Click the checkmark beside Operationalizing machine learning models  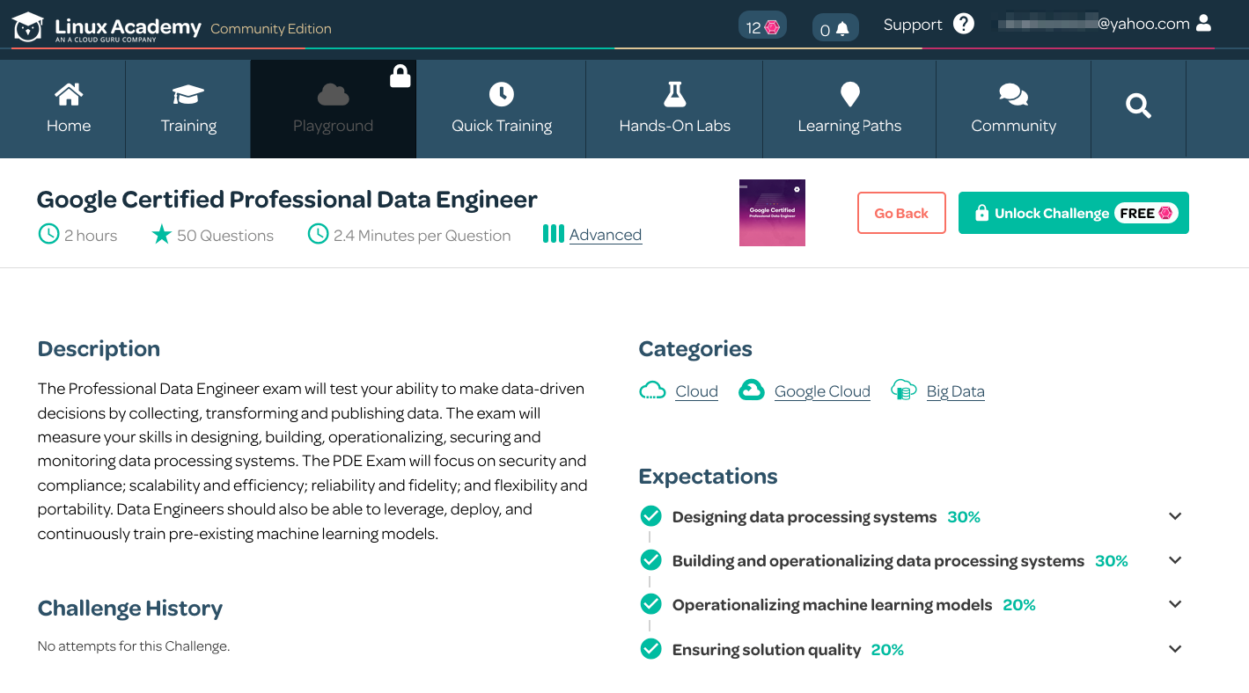click(651, 604)
